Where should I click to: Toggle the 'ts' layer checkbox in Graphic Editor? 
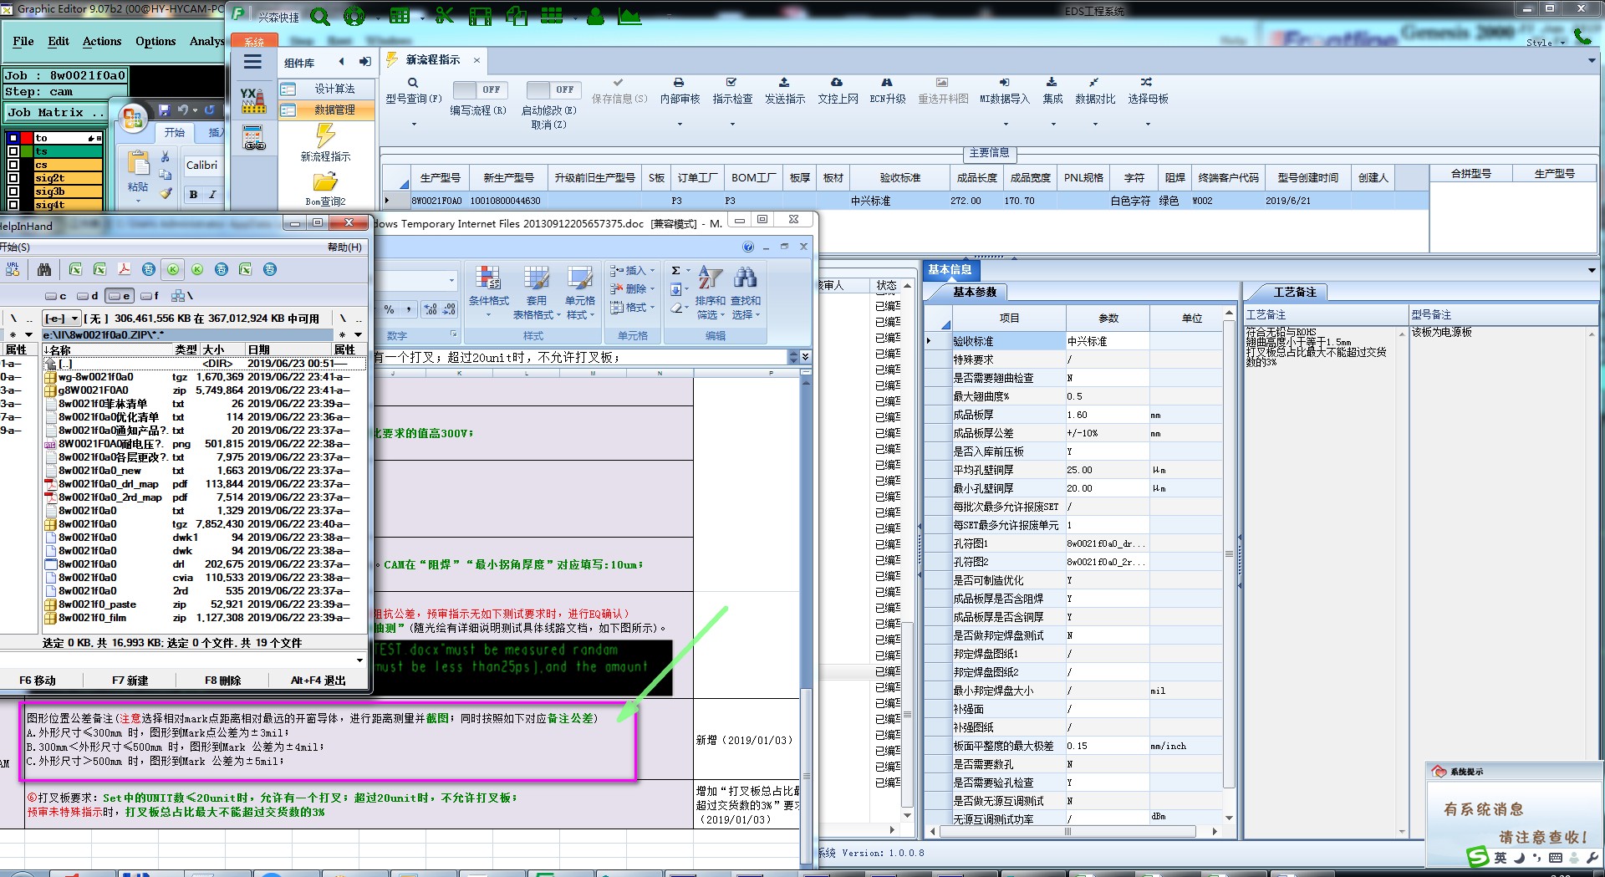pyautogui.click(x=13, y=151)
